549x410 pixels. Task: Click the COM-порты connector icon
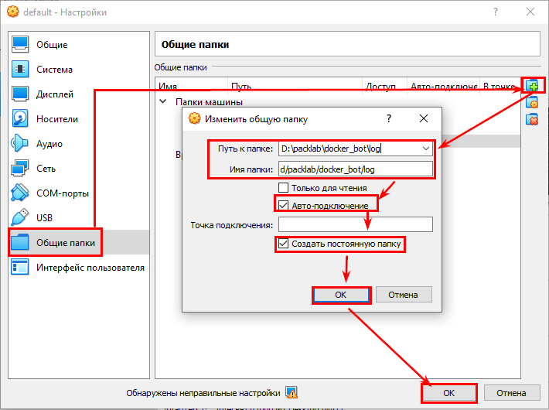tap(20, 193)
